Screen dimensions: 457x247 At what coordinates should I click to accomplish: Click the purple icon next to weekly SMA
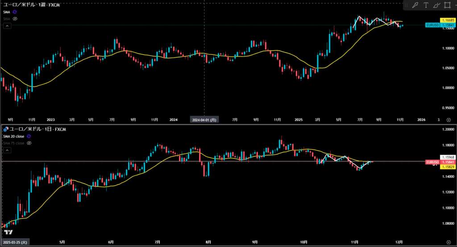pyautogui.click(x=15, y=12)
